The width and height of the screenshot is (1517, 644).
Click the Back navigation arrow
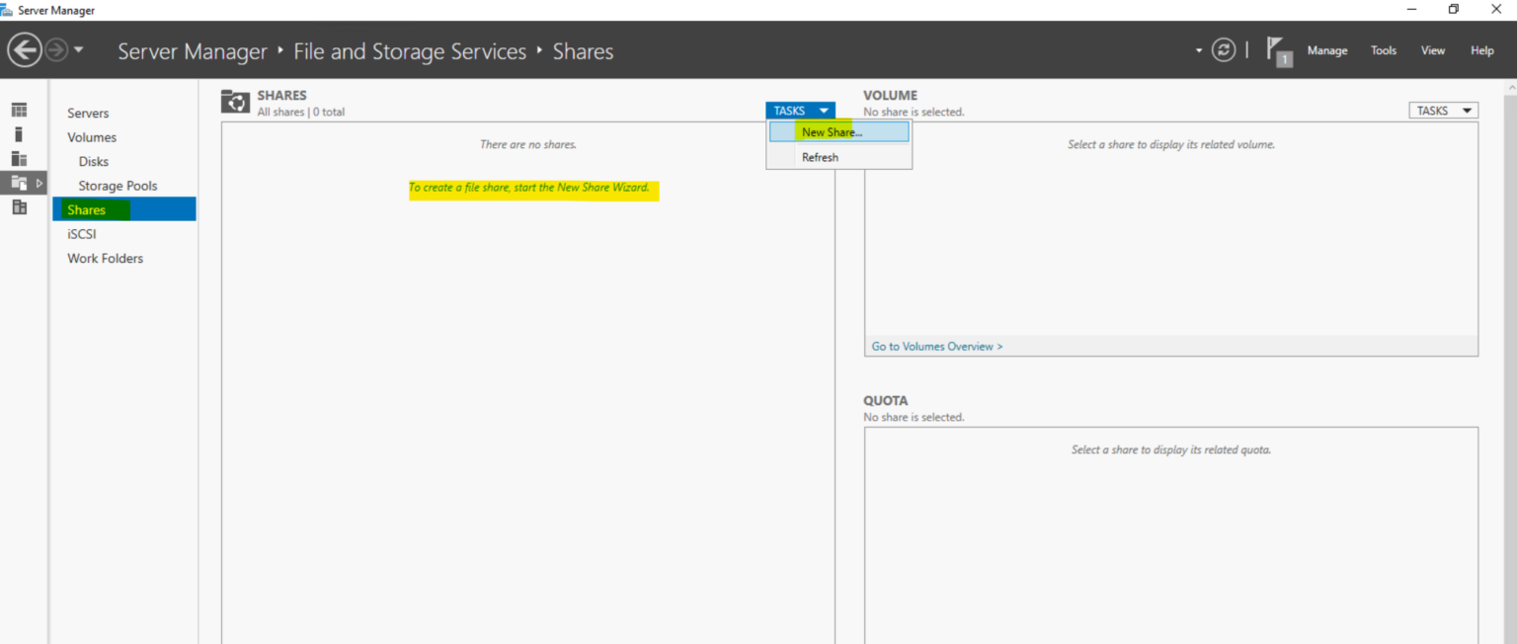pos(25,49)
